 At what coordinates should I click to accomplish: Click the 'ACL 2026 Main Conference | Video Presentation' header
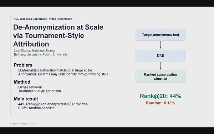pyautogui.click(x=43, y=19)
